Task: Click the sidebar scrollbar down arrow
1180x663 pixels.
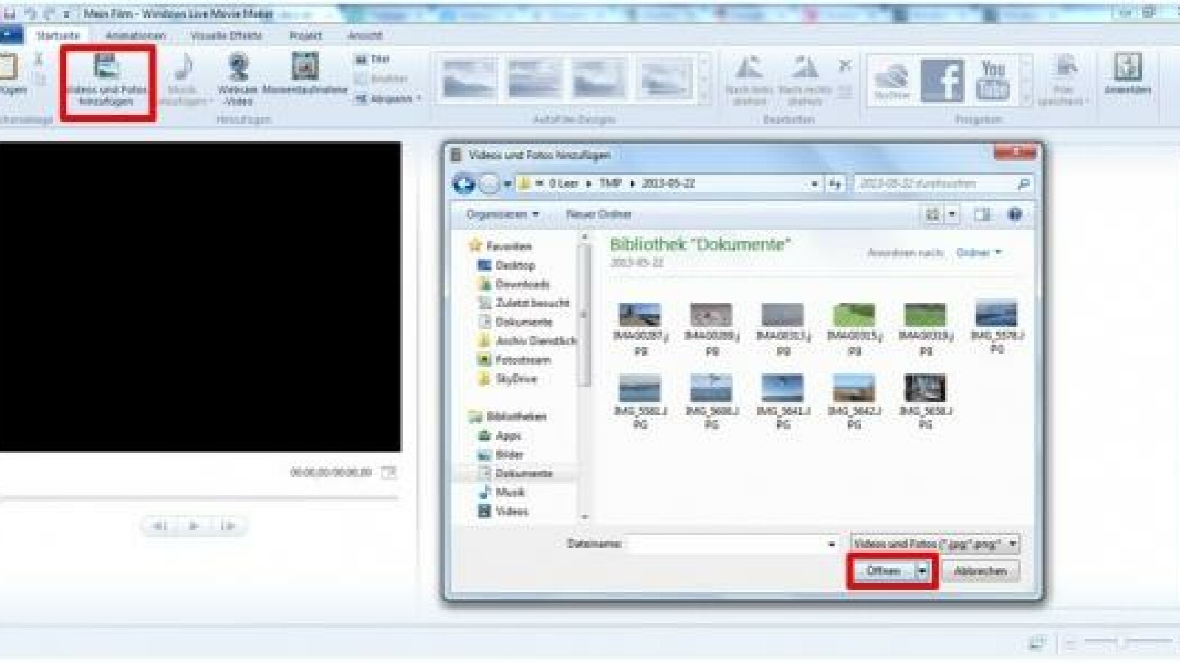Action: (x=584, y=517)
